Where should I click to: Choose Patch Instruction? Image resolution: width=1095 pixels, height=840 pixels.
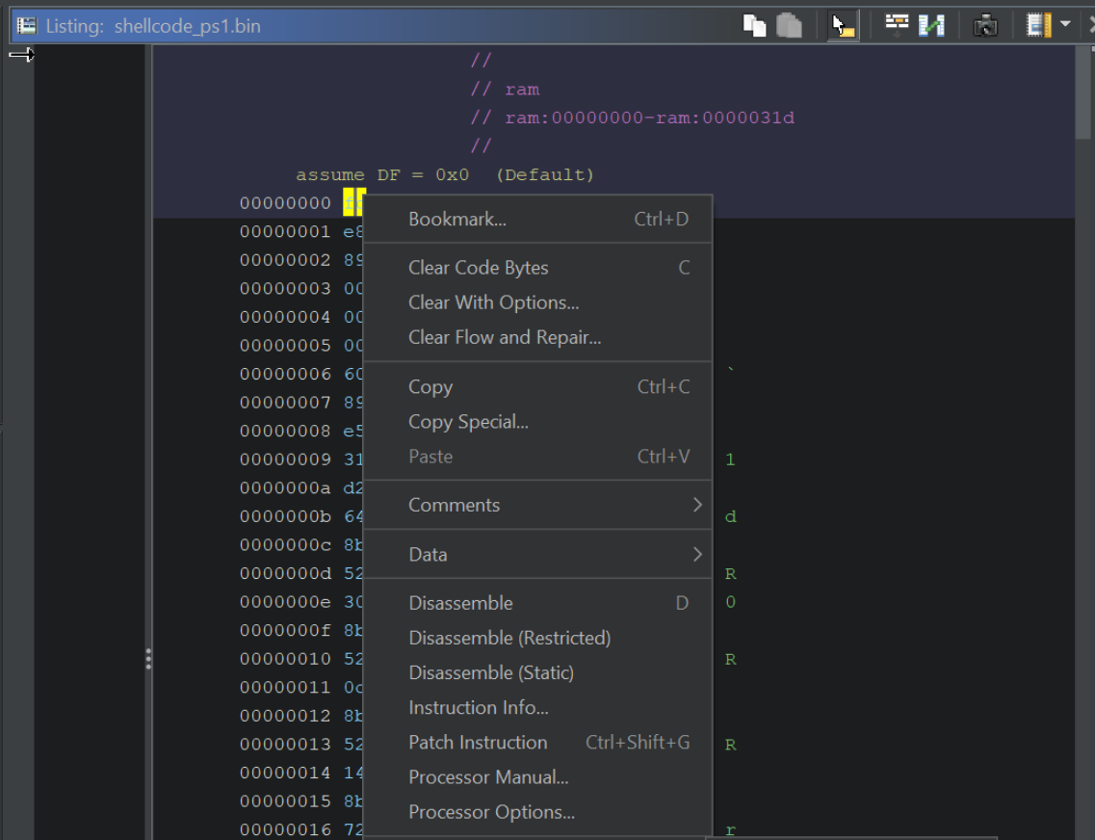[x=478, y=742]
